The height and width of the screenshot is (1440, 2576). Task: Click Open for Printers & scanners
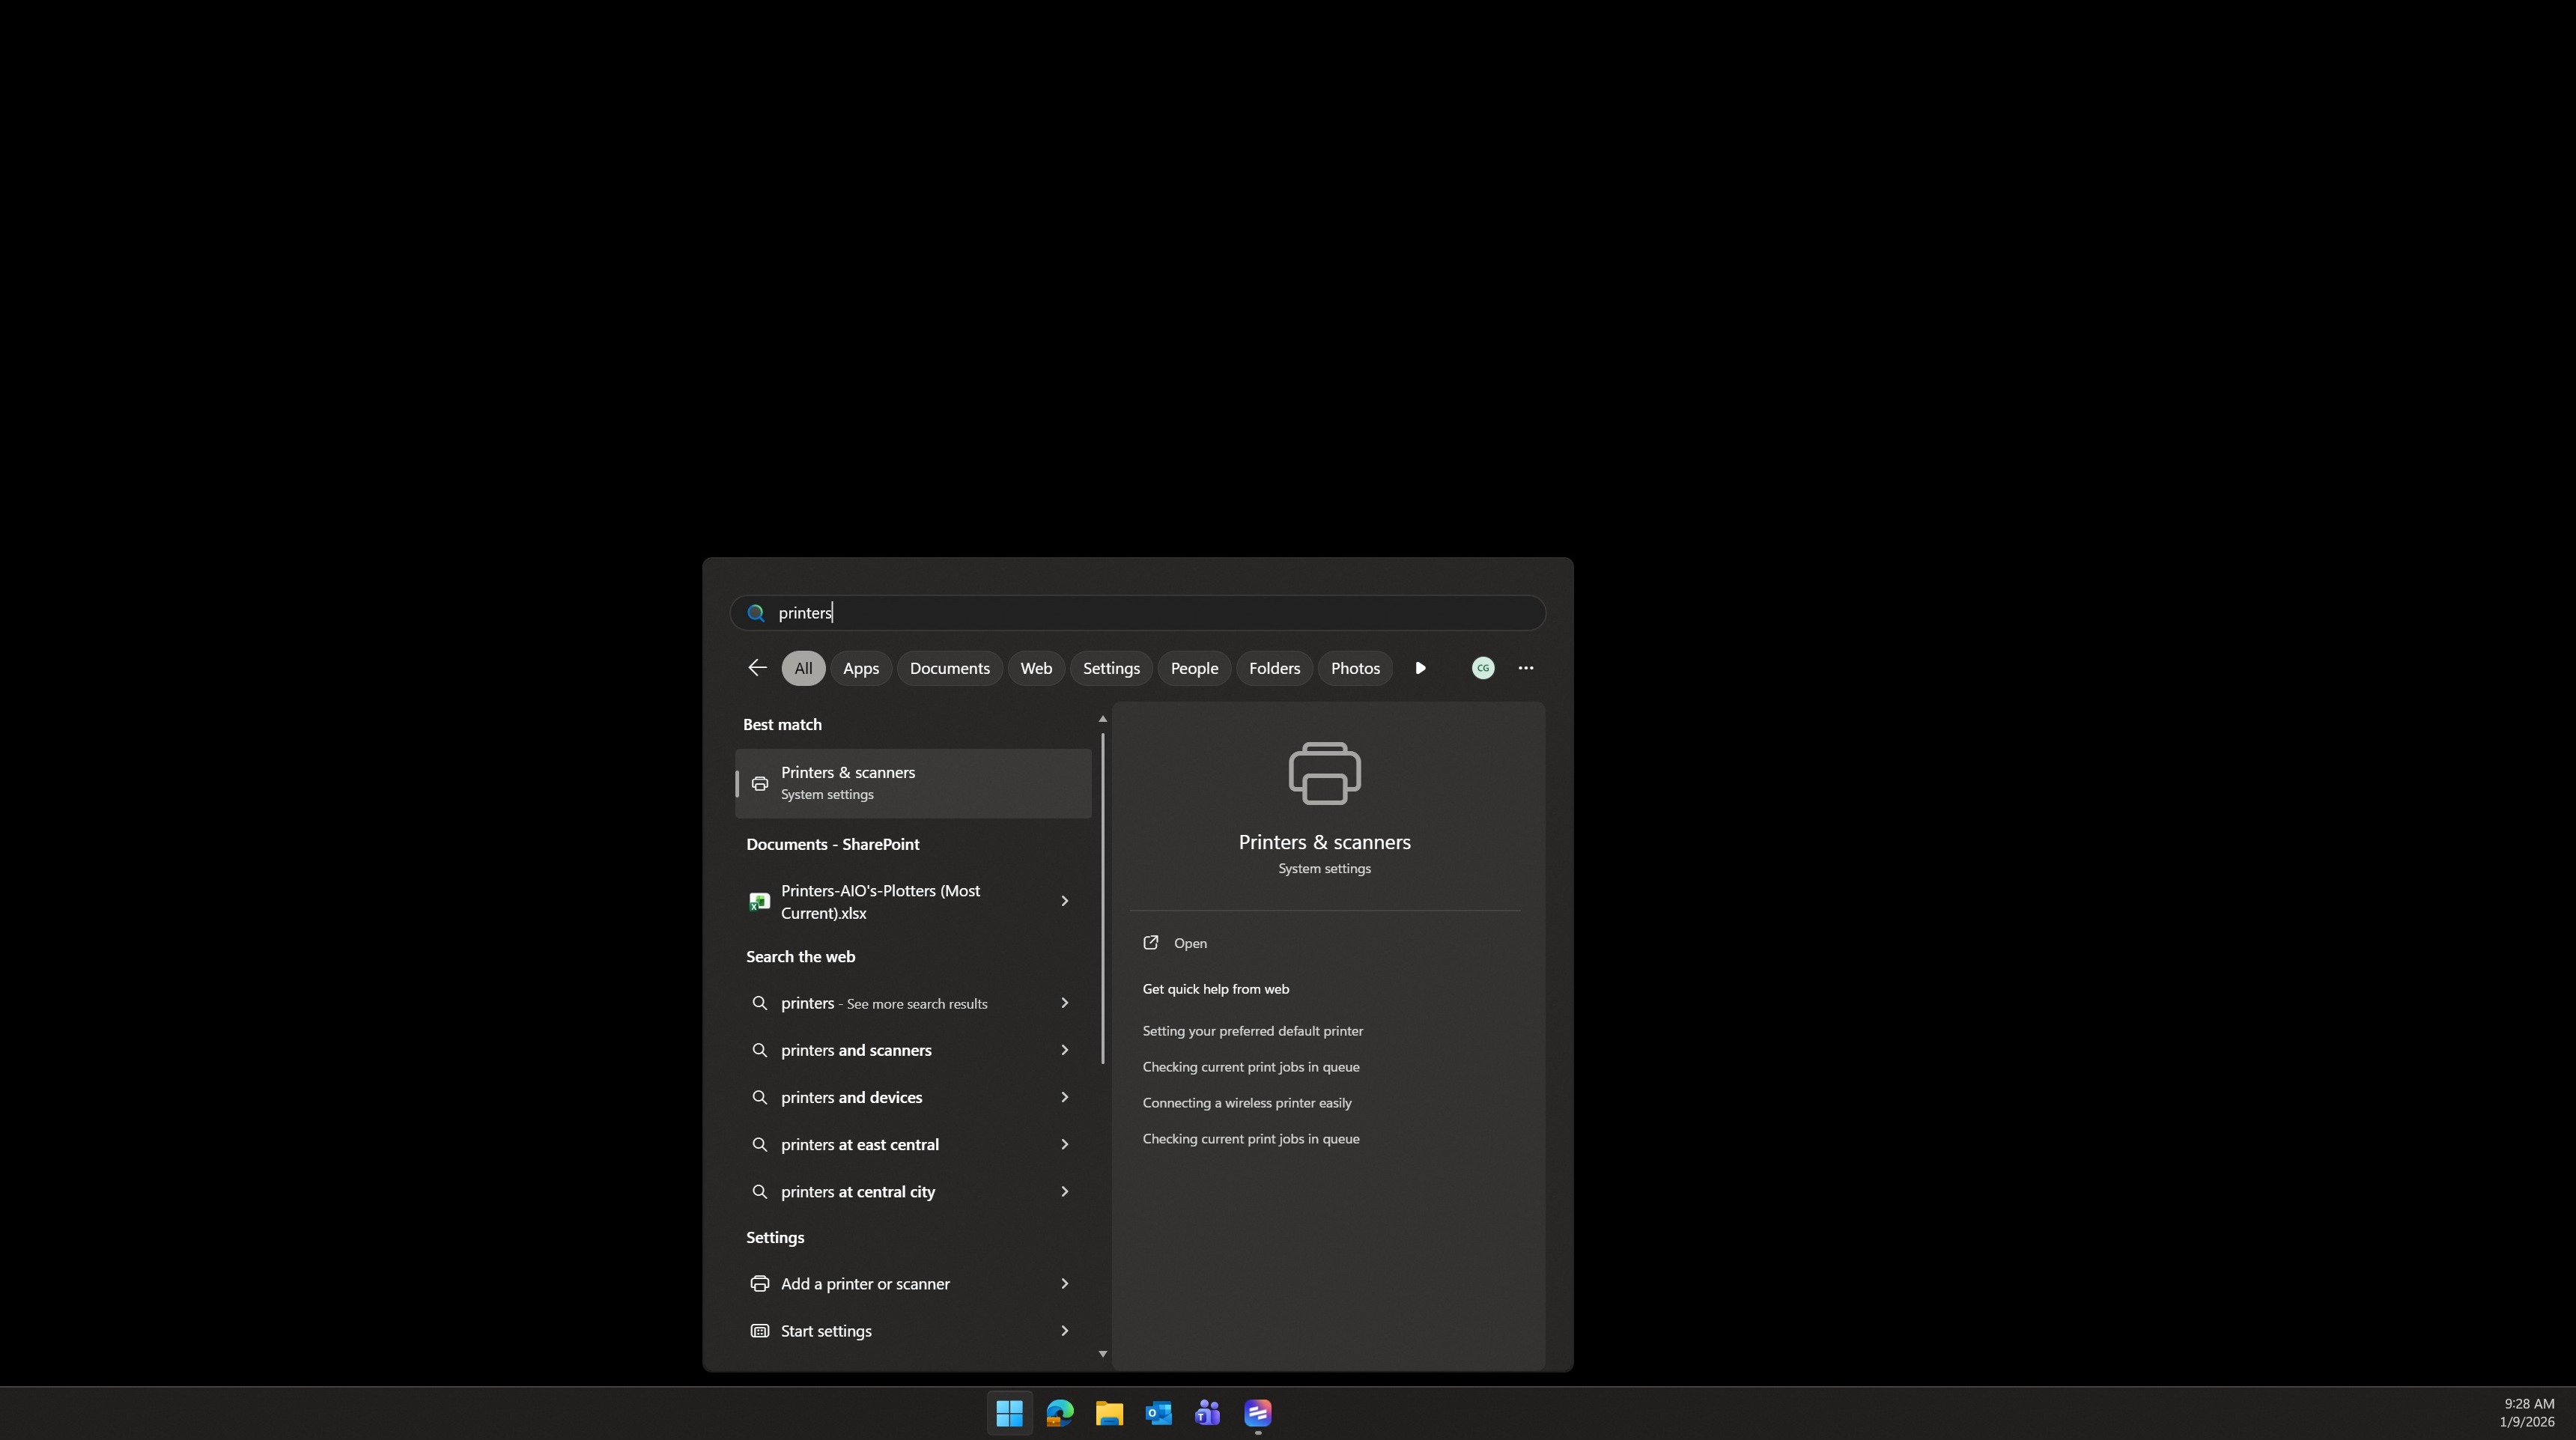click(1189, 943)
